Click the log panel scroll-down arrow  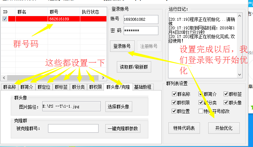[x=239, y=75]
